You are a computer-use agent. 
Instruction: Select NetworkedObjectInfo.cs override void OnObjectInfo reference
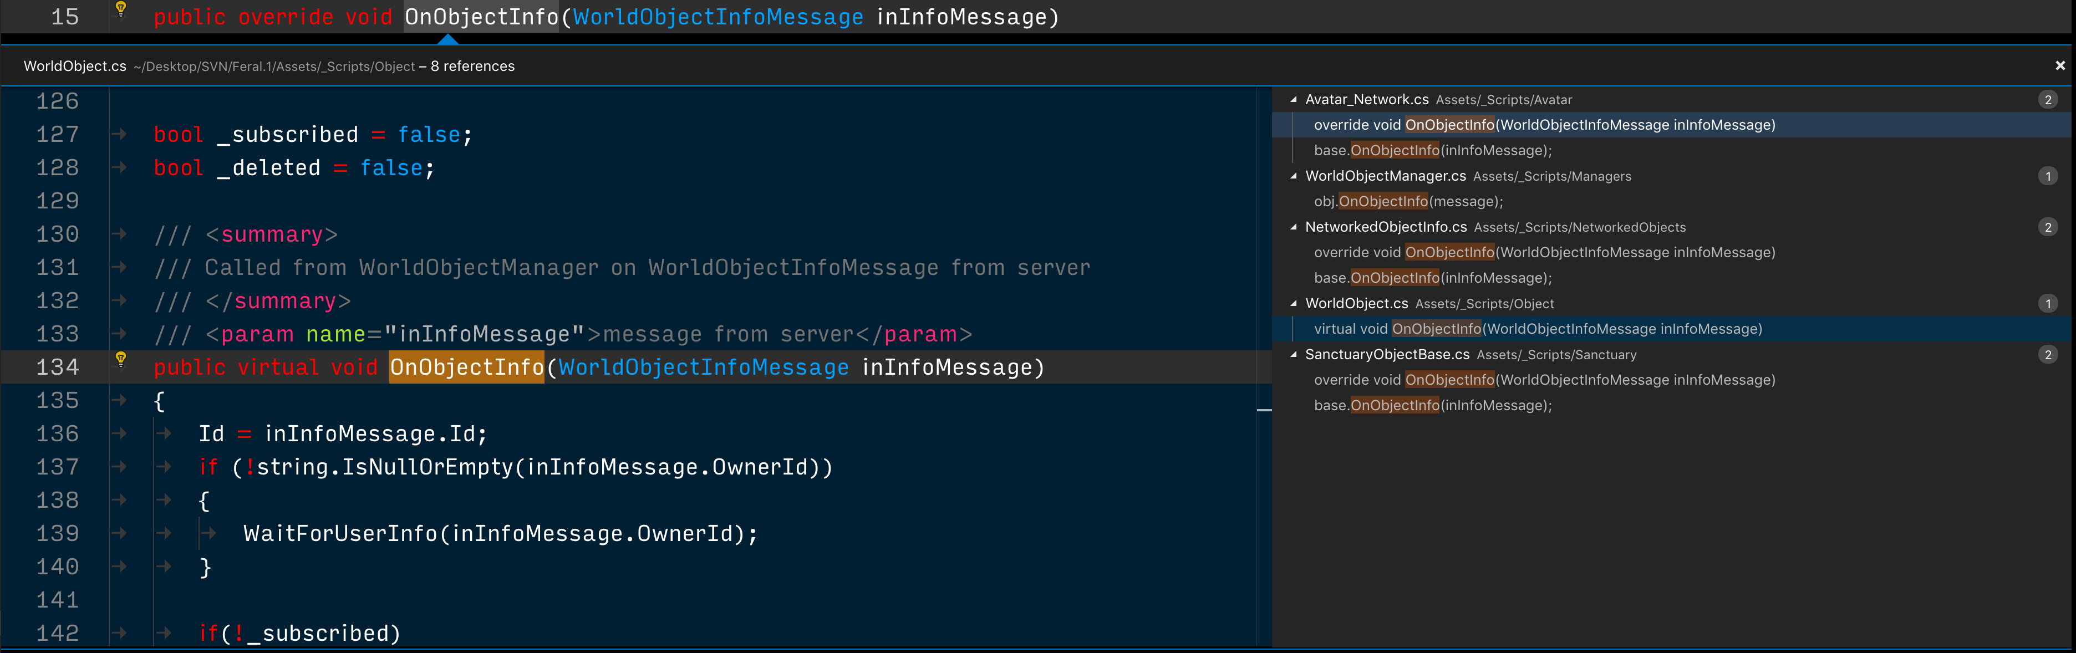point(1671,253)
